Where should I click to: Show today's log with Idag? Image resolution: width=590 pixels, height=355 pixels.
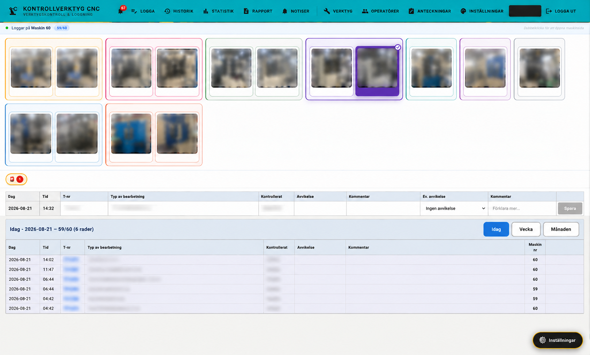point(496,229)
